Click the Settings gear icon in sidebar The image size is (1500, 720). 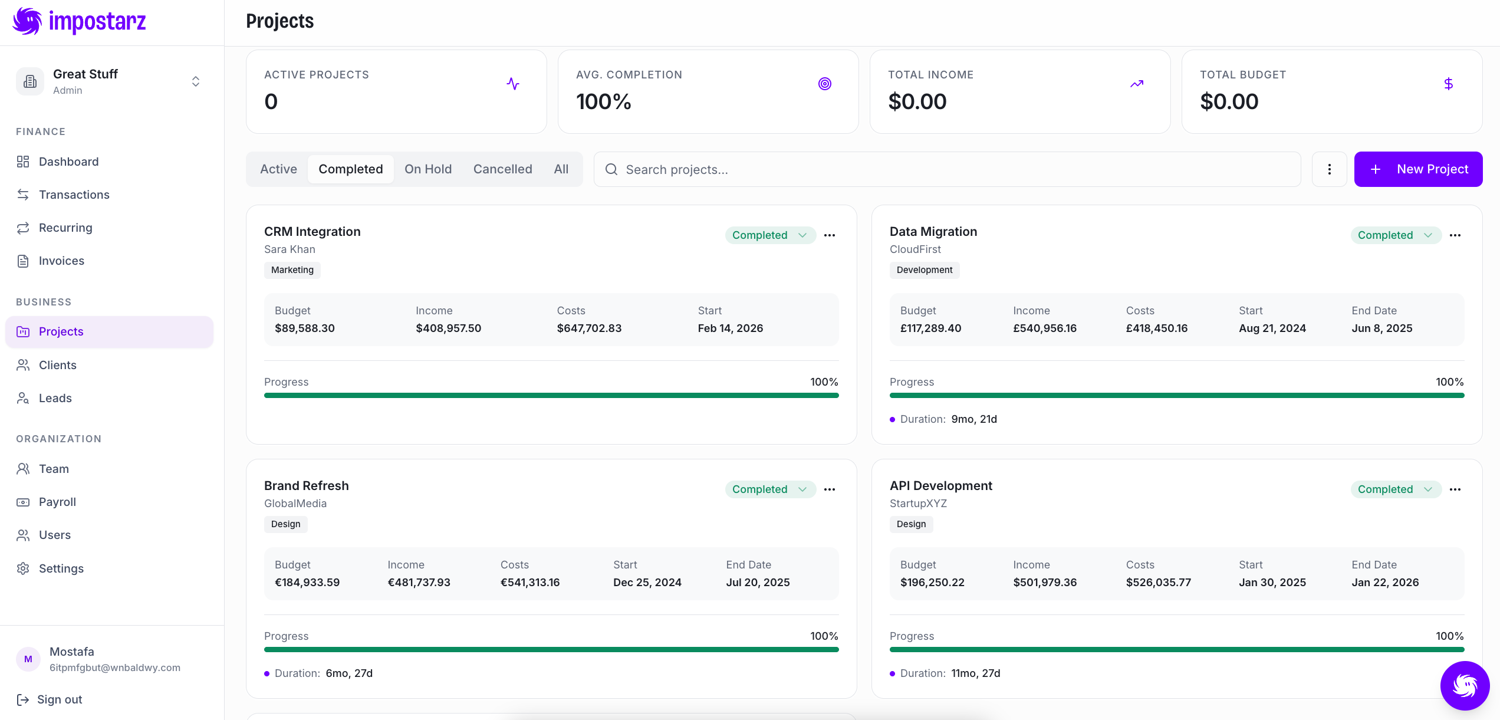point(23,568)
